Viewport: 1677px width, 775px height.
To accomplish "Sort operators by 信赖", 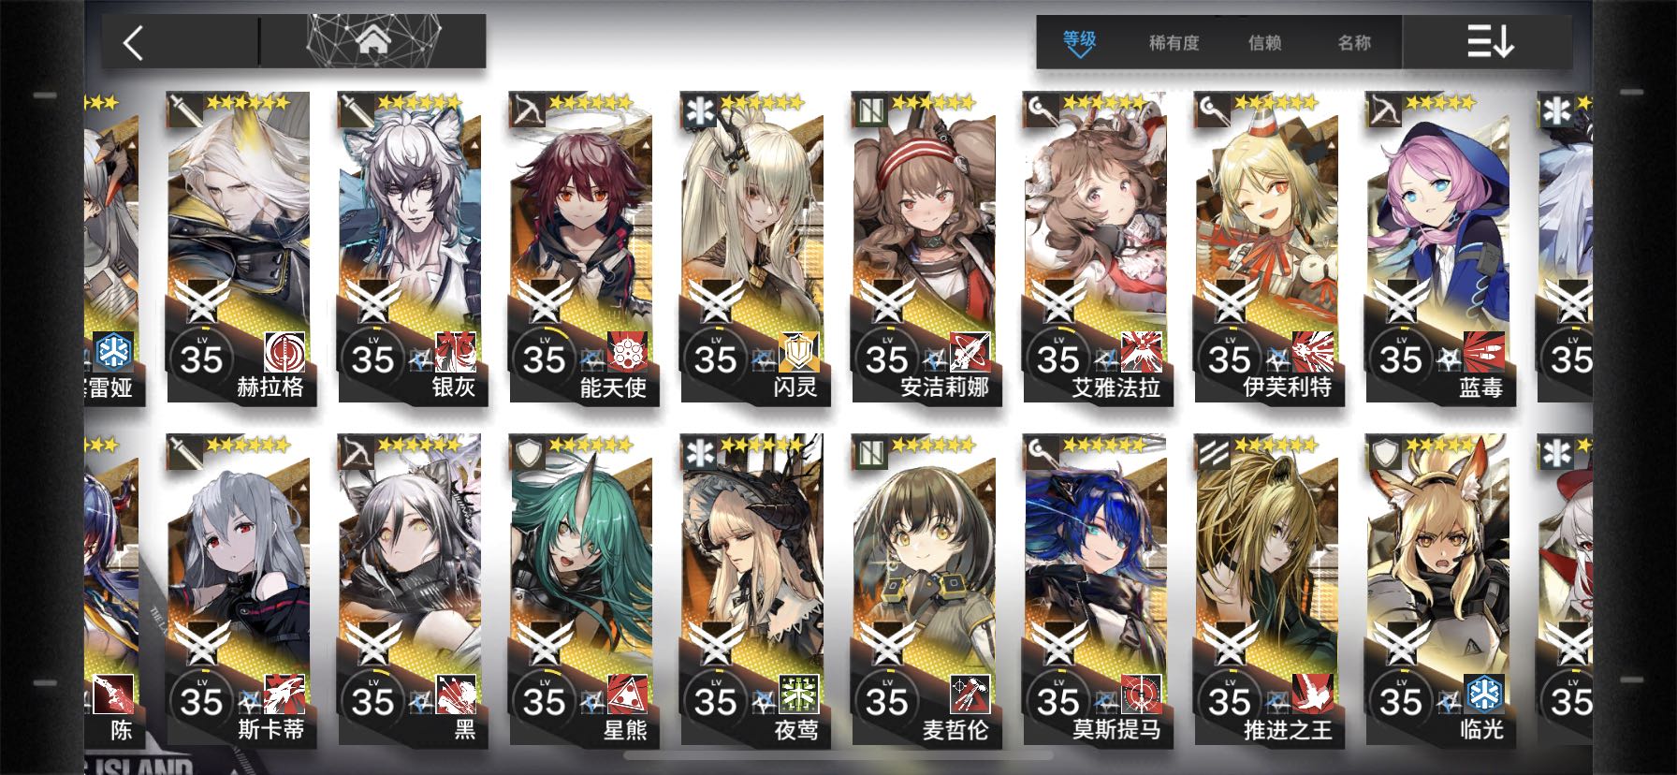I will [1264, 43].
